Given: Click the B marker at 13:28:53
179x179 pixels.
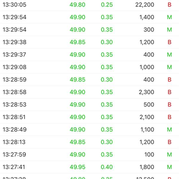Looking at the screenshot, I should [169, 105].
